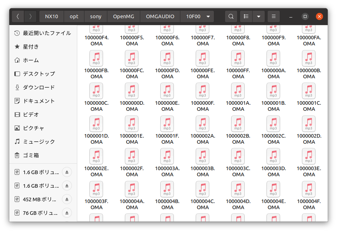Select file icon 1000004D.OMA

pyautogui.click(x=238, y=189)
